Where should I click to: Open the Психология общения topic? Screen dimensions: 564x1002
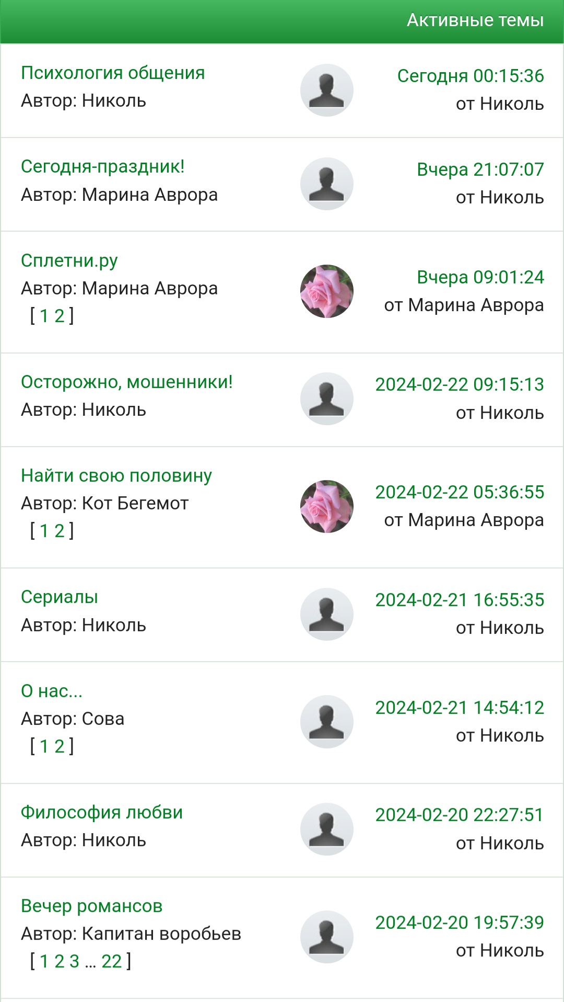coord(113,73)
